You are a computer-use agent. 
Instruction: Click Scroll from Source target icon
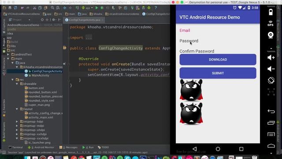(x=42, y=19)
